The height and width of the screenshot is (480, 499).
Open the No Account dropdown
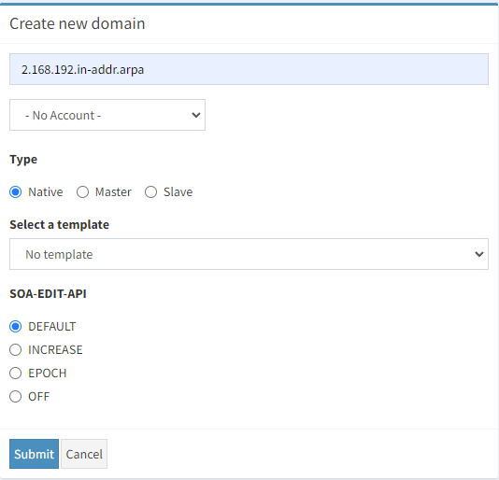[107, 115]
